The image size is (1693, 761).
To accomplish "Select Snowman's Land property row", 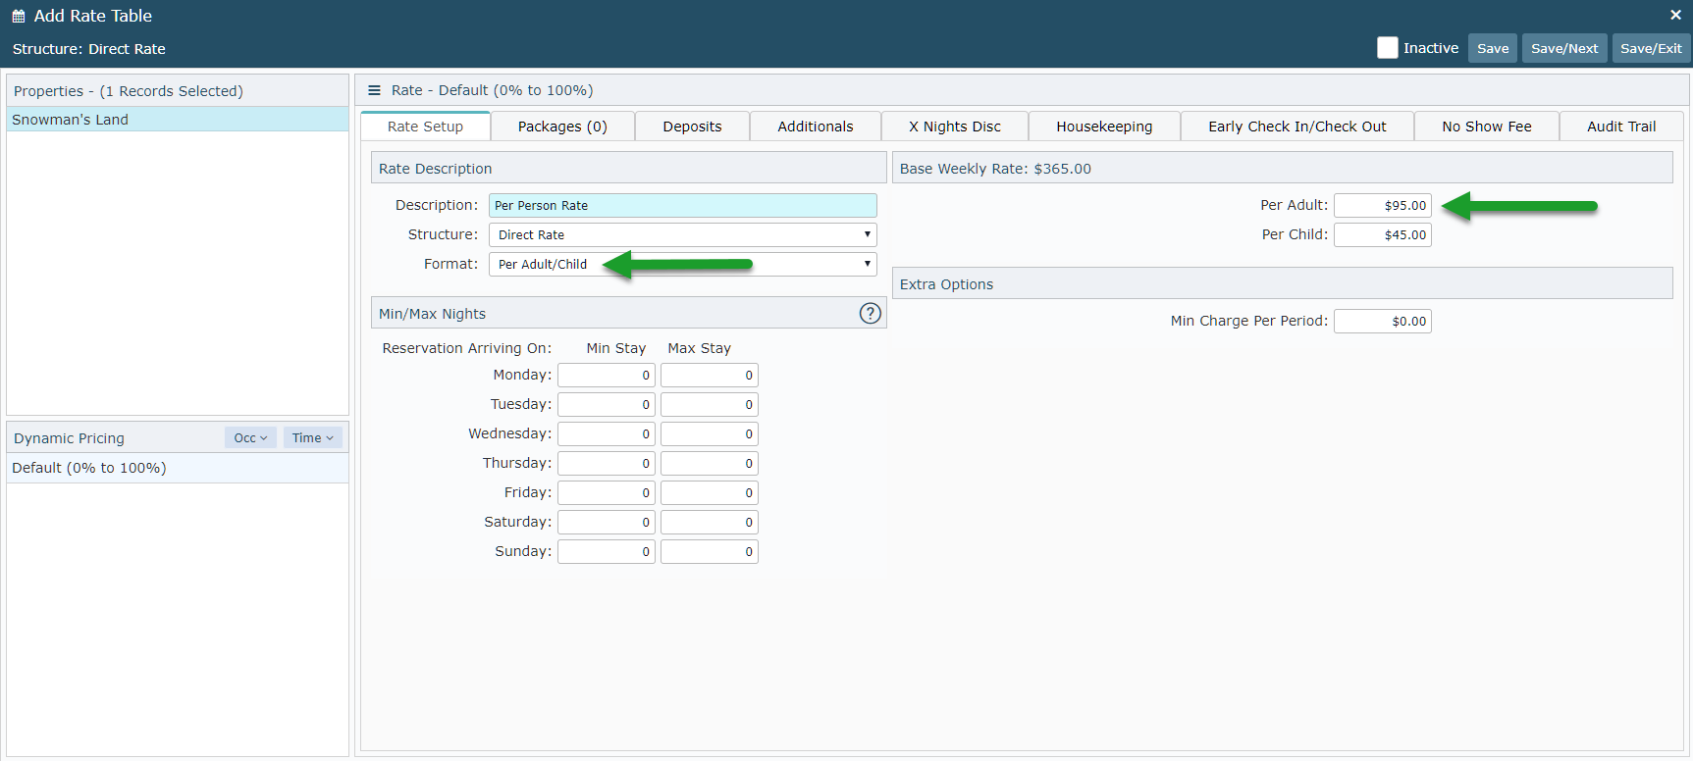I will (x=178, y=120).
